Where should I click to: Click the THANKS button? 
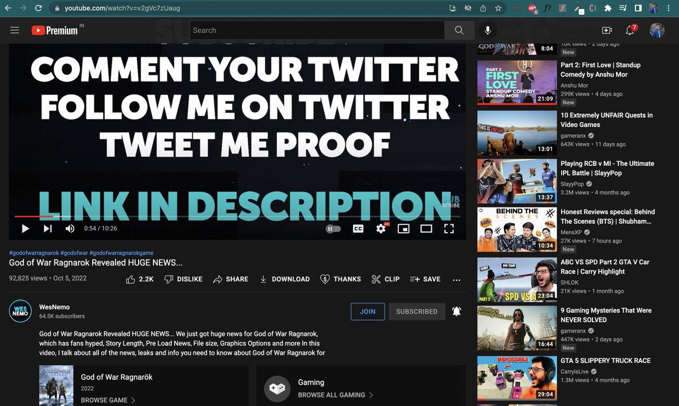pyautogui.click(x=340, y=279)
